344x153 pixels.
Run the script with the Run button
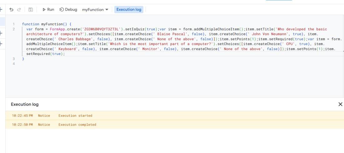pyautogui.click(x=48, y=10)
